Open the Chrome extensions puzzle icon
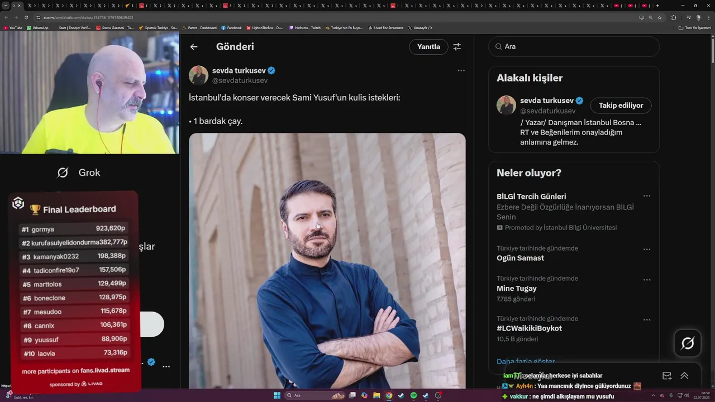Viewport: 715px width, 402px height. pos(674,17)
